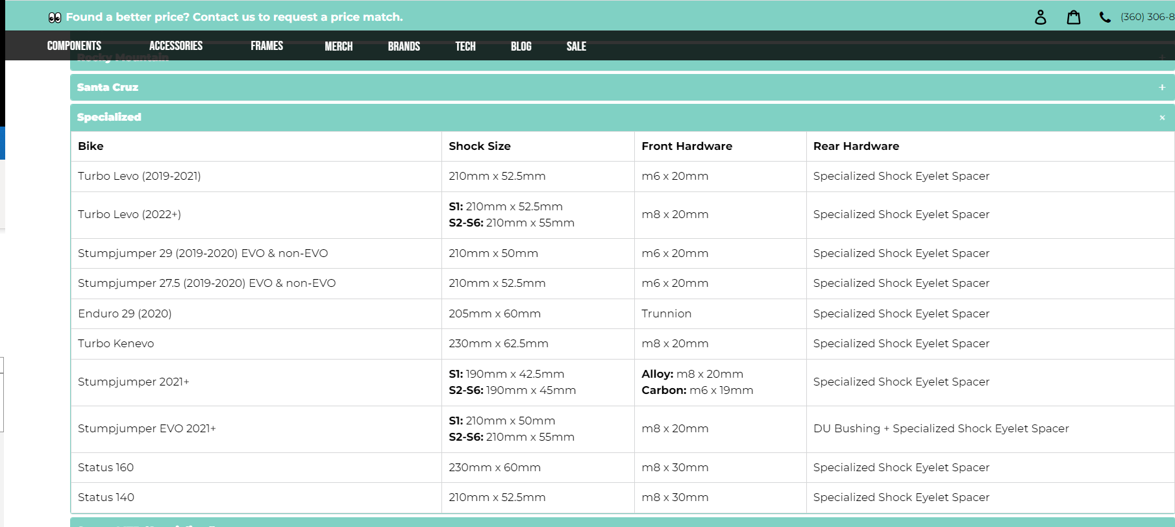The image size is (1175, 527).
Task: Click Status 140's 210mm x 52.5mm shock size
Action: (497, 497)
